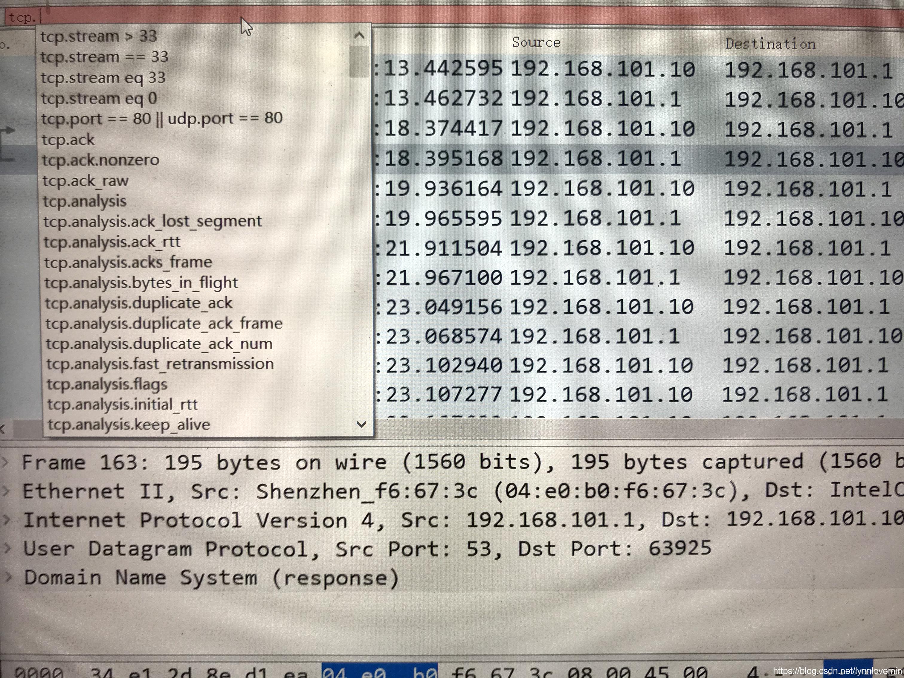This screenshot has height=678, width=904.
Task: Expand the User Datagram Protocol row
Action: [x=7, y=549]
